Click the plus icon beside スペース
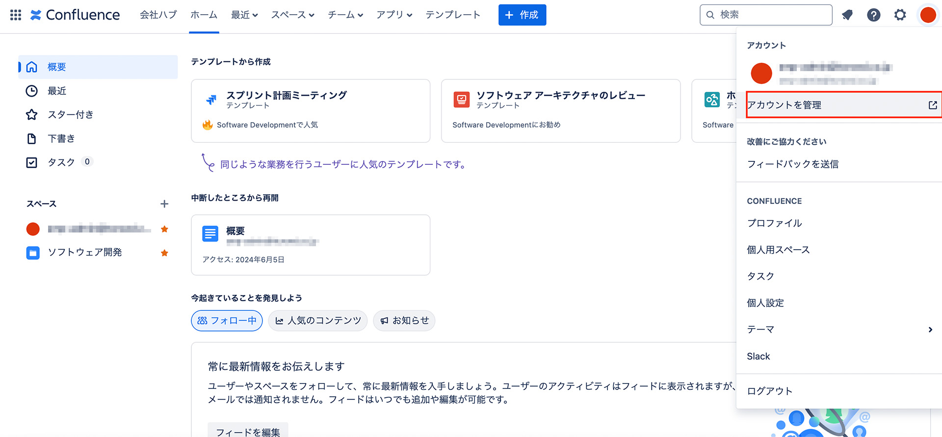942x437 pixels. (164, 204)
